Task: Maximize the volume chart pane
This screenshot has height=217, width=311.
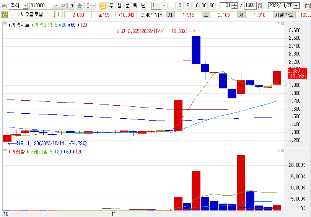Action: pyautogui.click(x=278, y=150)
